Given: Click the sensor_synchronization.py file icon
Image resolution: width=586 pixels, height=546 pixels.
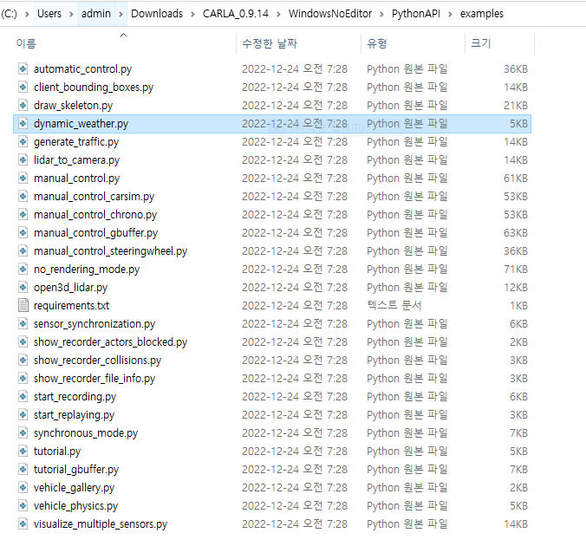Looking at the screenshot, I should pyautogui.click(x=23, y=323).
